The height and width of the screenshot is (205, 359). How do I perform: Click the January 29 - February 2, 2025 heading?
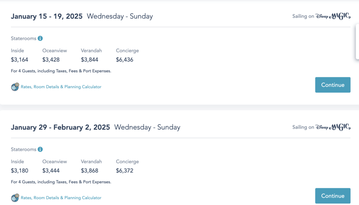coord(60,127)
